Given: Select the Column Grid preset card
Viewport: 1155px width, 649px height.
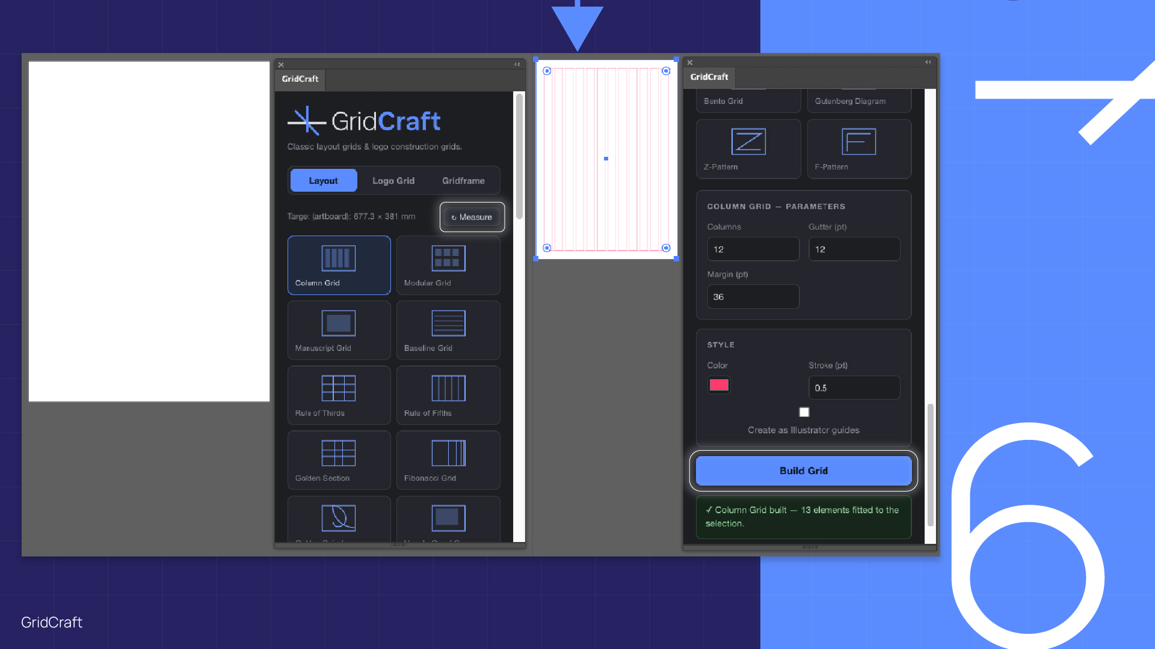Looking at the screenshot, I should 339,265.
